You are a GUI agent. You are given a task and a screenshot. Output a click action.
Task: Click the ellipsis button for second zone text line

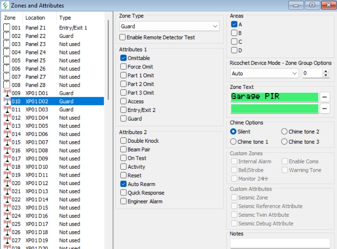325,109
